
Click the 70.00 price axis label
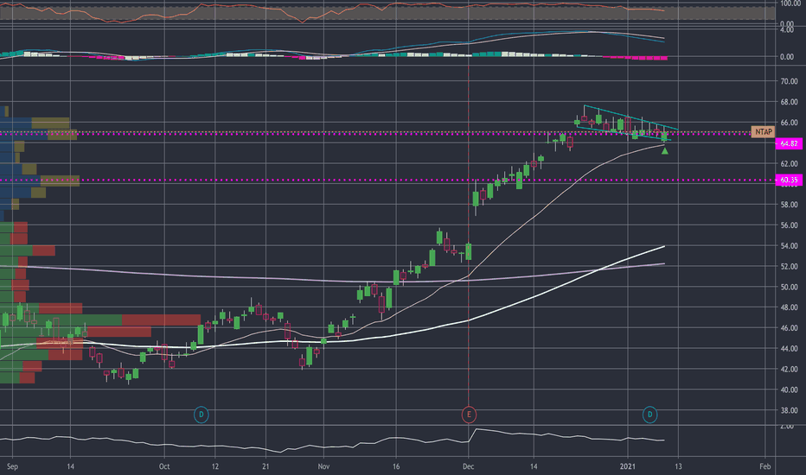tap(789, 81)
